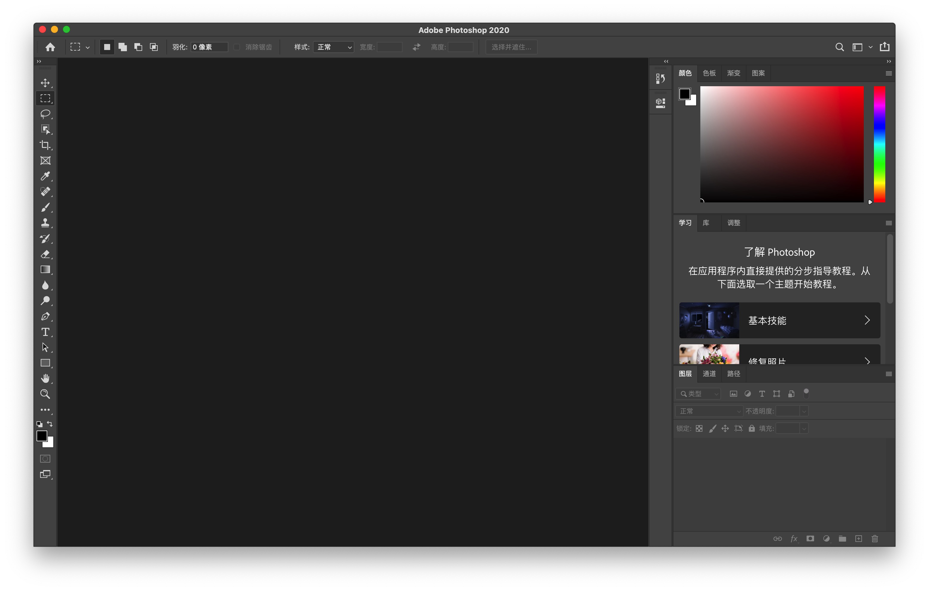Viewport: 929px width, 591px height.
Task: Switch to the 通道 channels tab
Action: [x=709, y=374]
